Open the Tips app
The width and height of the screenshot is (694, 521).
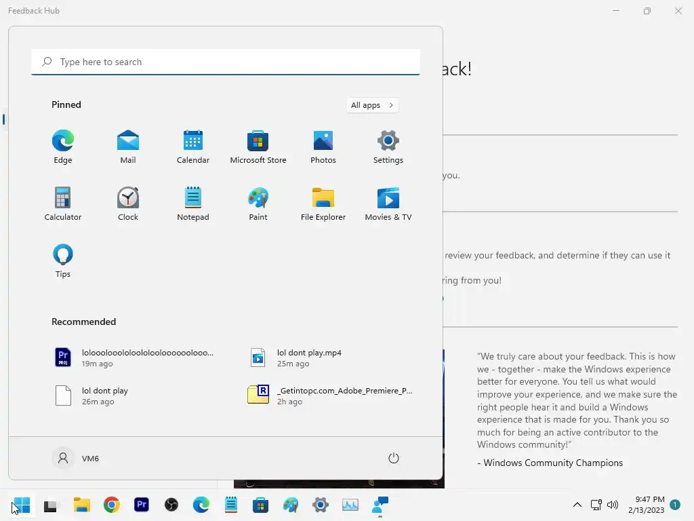[x=63, y=261]
